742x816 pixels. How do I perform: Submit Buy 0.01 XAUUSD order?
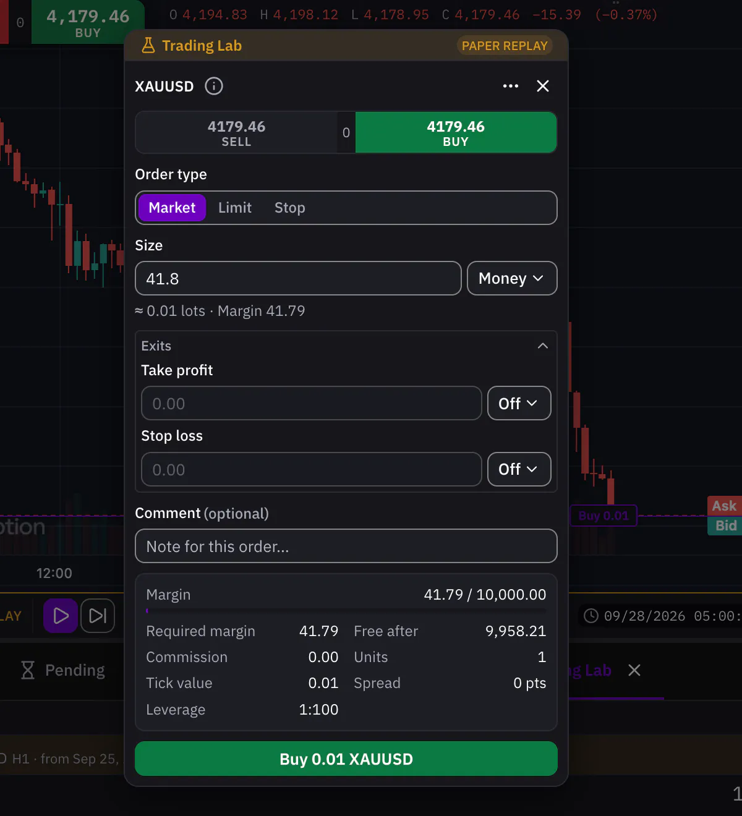point(346,759)
